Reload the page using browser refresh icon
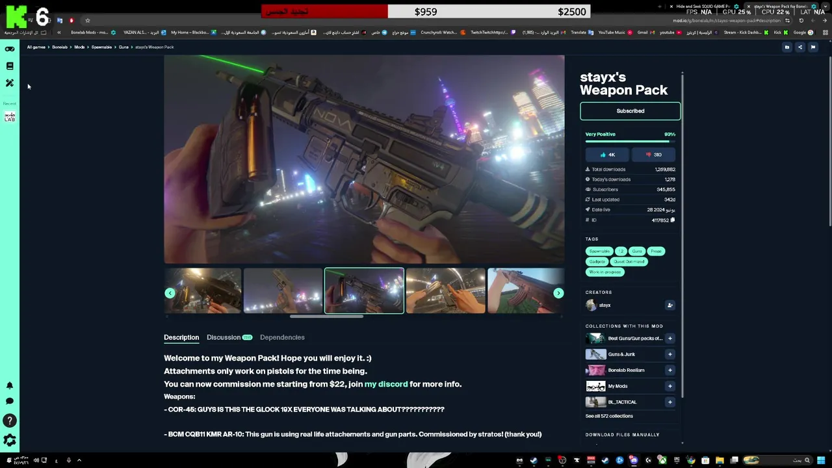The image size is (832, 468). [x=801, y=20]
